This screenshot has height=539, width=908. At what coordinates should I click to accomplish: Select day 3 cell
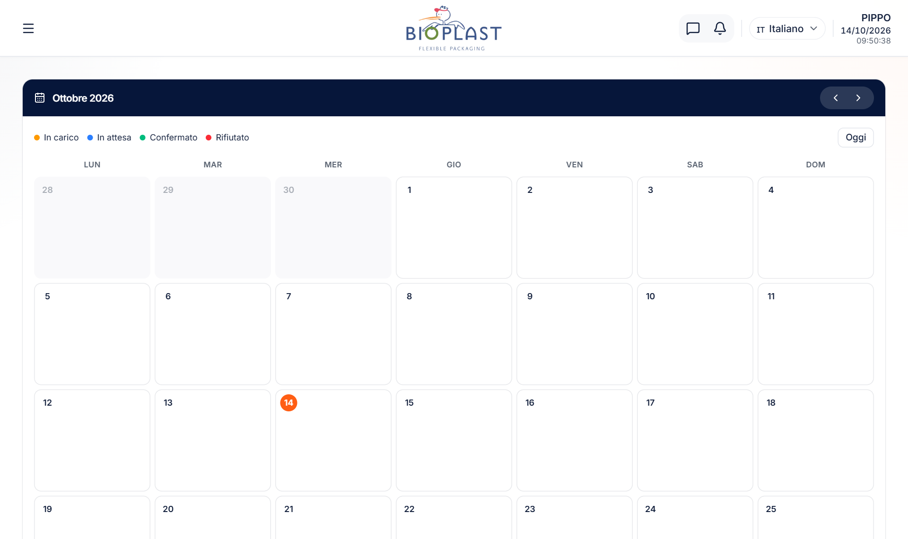695,227
